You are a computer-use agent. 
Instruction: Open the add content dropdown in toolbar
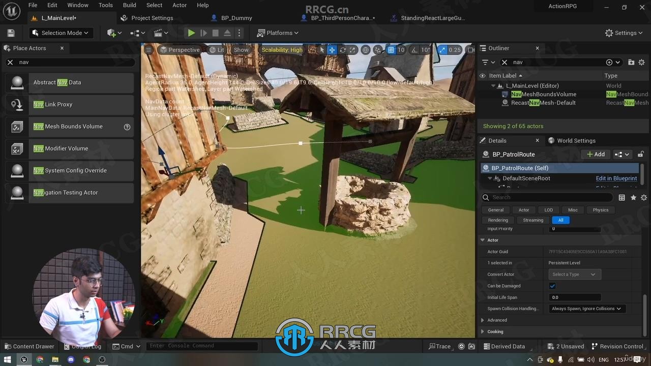pyautogui.click(x=114, y=33)
